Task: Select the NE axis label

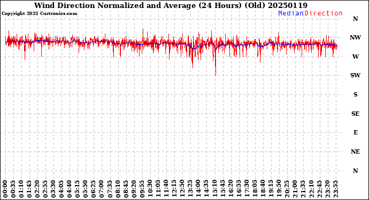Action: pos(355,152)
